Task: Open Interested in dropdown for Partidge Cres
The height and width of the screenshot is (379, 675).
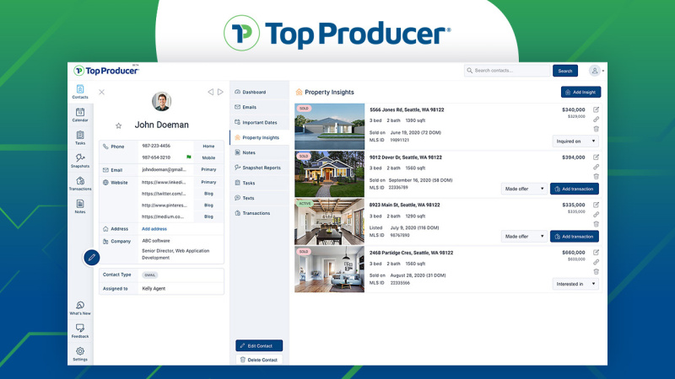Action: (x=575, y=284)
